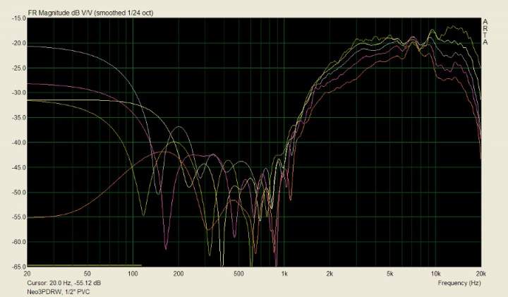Click the 10k frequency tick label
Viewport: 508px width, 297px height.
click(435, 274)
